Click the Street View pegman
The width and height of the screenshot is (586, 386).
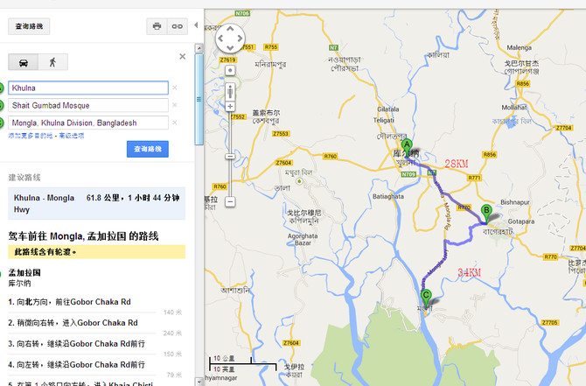[230, 92]
